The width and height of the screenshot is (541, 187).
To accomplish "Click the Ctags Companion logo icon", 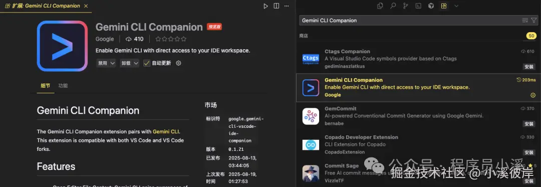I will [x=311, y=59].
